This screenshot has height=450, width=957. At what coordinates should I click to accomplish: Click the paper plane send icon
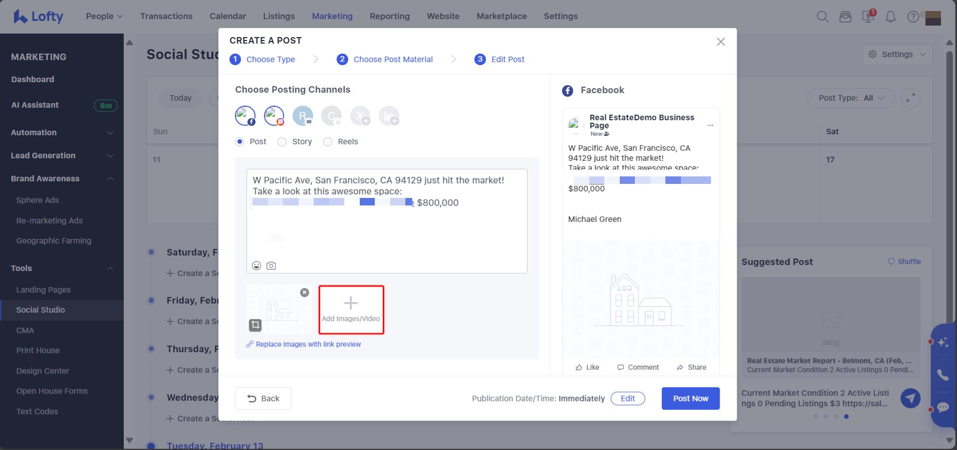pos(910,398)
